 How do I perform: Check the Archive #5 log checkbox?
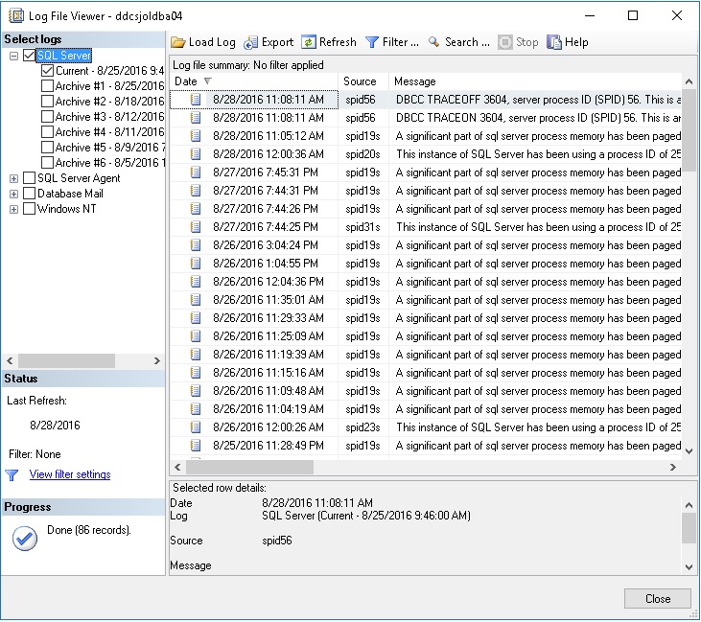pos(47,148)
